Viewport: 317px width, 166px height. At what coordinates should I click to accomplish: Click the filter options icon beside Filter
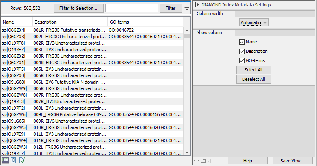tap(187, 8)
